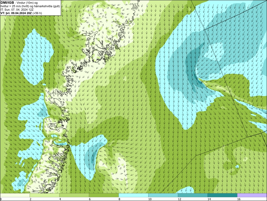The height and width of the screenshot is (201, 267).
Task: Click the "Vindur (10m) og" label
Action: [x=28, y=3]
